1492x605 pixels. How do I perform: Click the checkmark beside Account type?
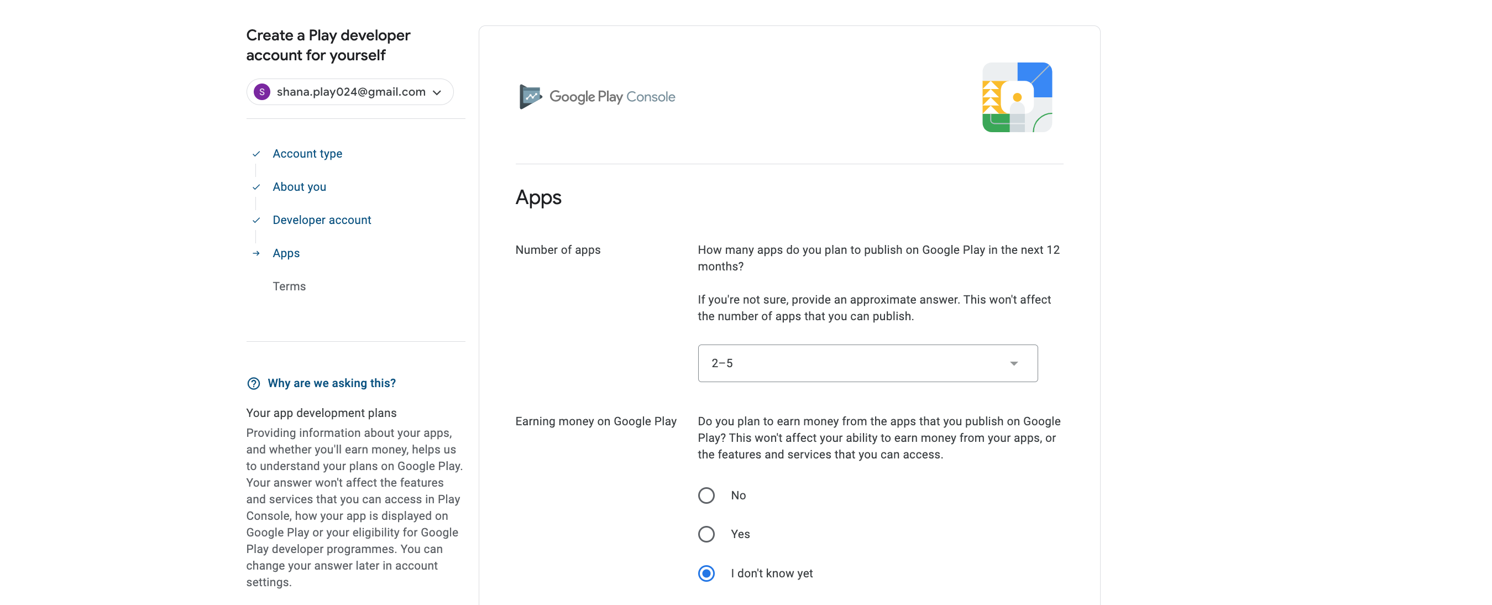[x=256, y=154]
